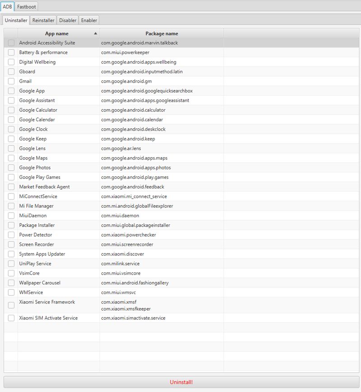Click the Google Assistant app name

coord(37,101)
